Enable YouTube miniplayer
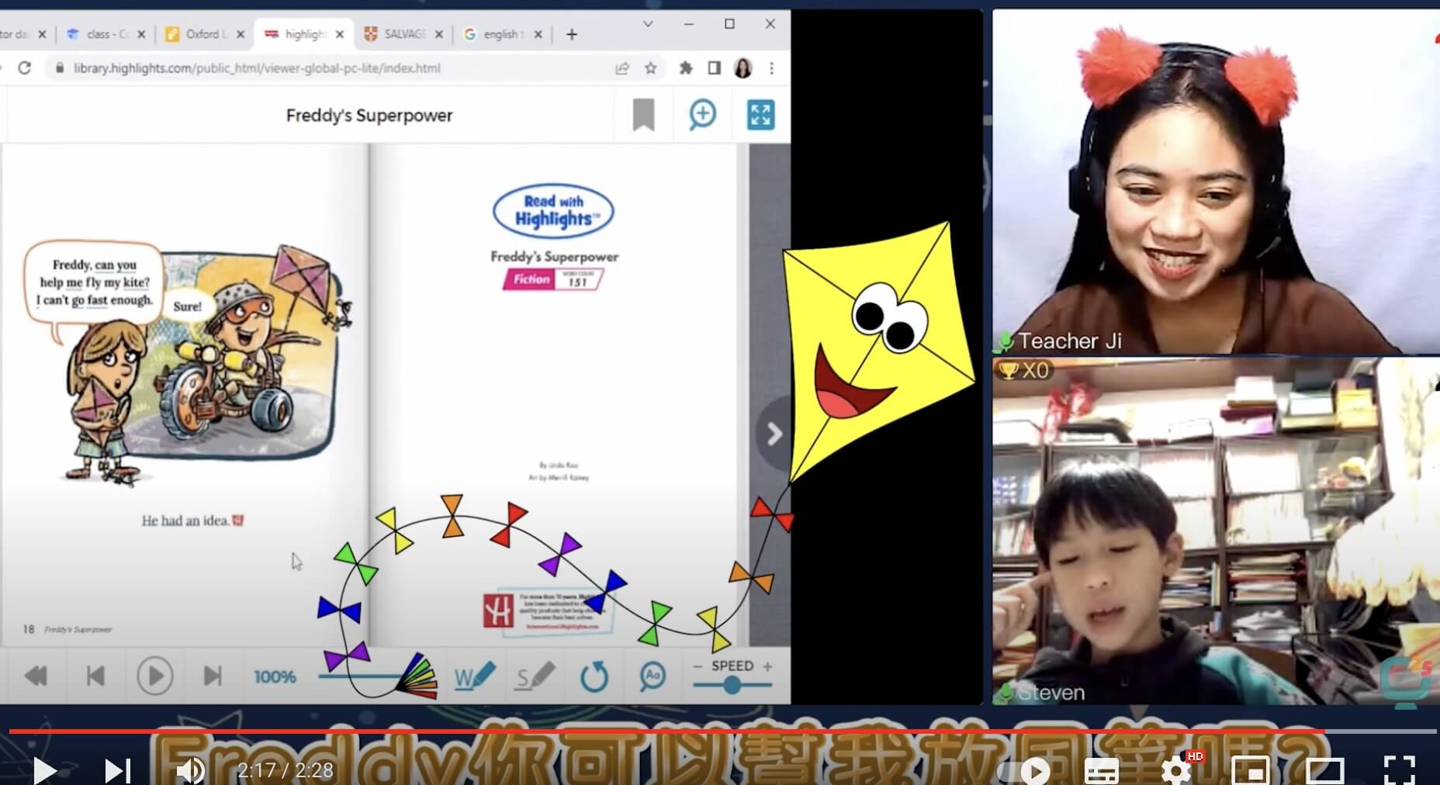1440x785 pixels. (1251, 771)
